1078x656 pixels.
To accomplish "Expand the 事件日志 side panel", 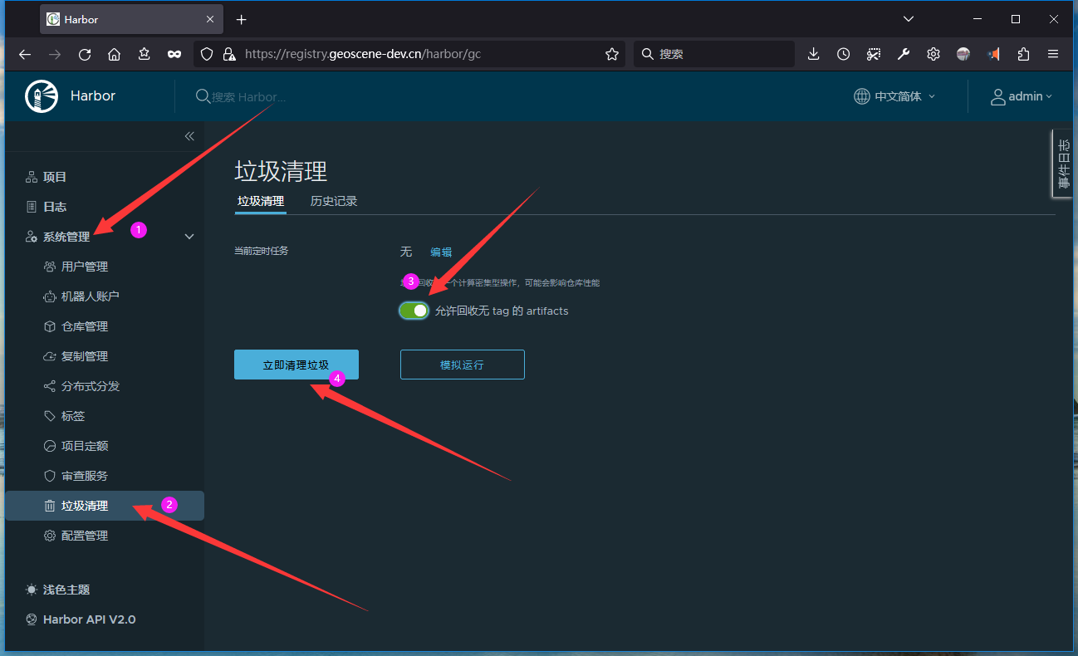I will coord(1063,164).
